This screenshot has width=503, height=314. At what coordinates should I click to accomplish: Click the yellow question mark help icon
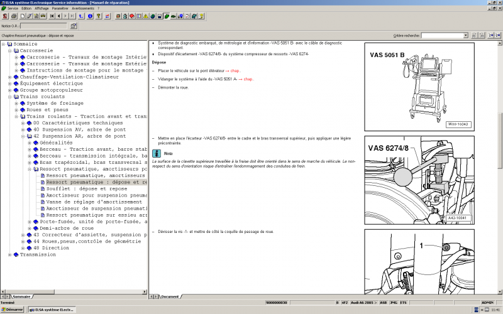99,16
